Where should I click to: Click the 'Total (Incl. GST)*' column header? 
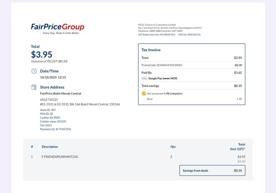tap(238, 147)
